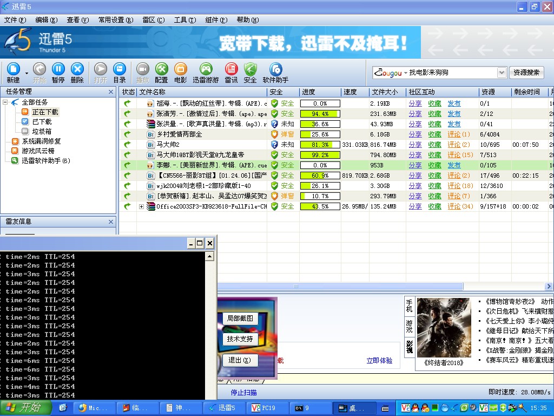Select 已下载 in the task tree
The image size is (554, 416).
[x=42, y=122]
